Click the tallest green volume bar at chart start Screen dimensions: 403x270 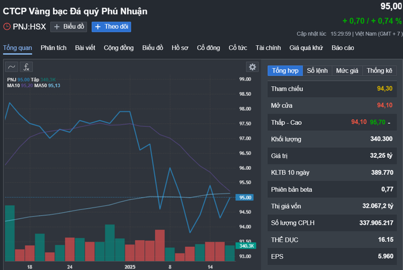(10, 233)
